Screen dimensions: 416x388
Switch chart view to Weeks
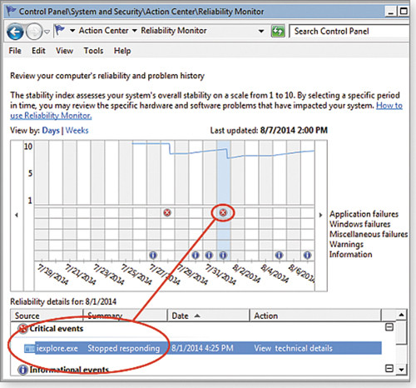click(x=77, y=131)
